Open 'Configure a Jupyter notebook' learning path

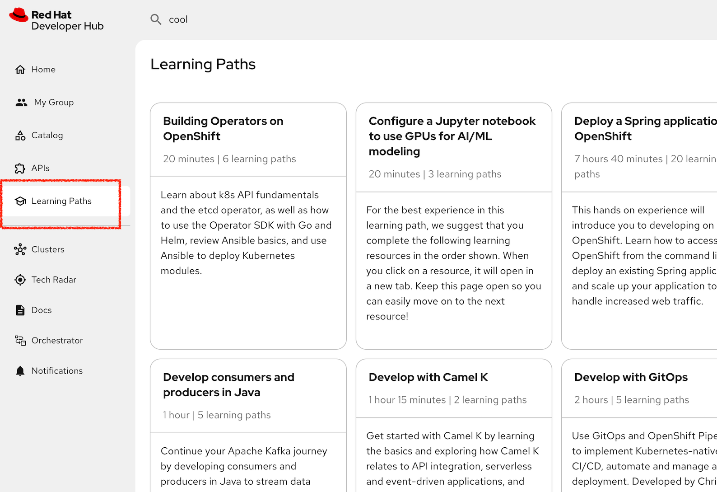click(x=452, y=136)
